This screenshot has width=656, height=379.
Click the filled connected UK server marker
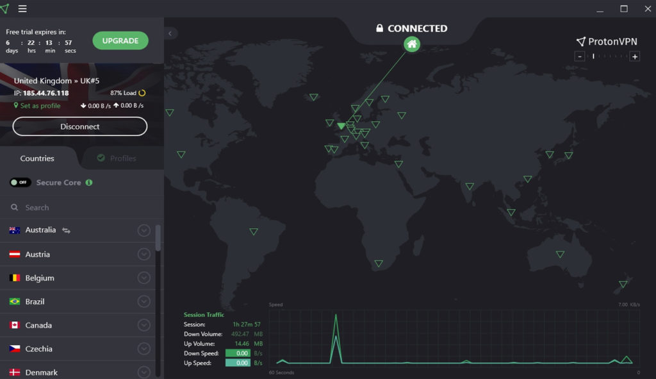341,126
